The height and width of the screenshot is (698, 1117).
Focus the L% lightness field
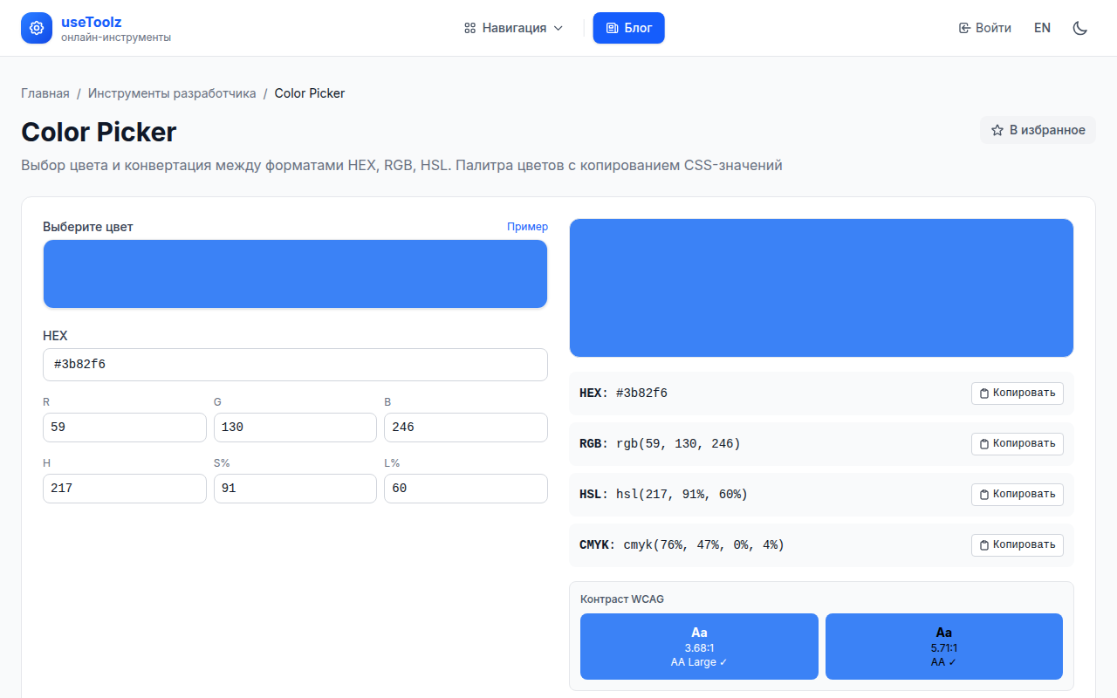click(466, 489)
